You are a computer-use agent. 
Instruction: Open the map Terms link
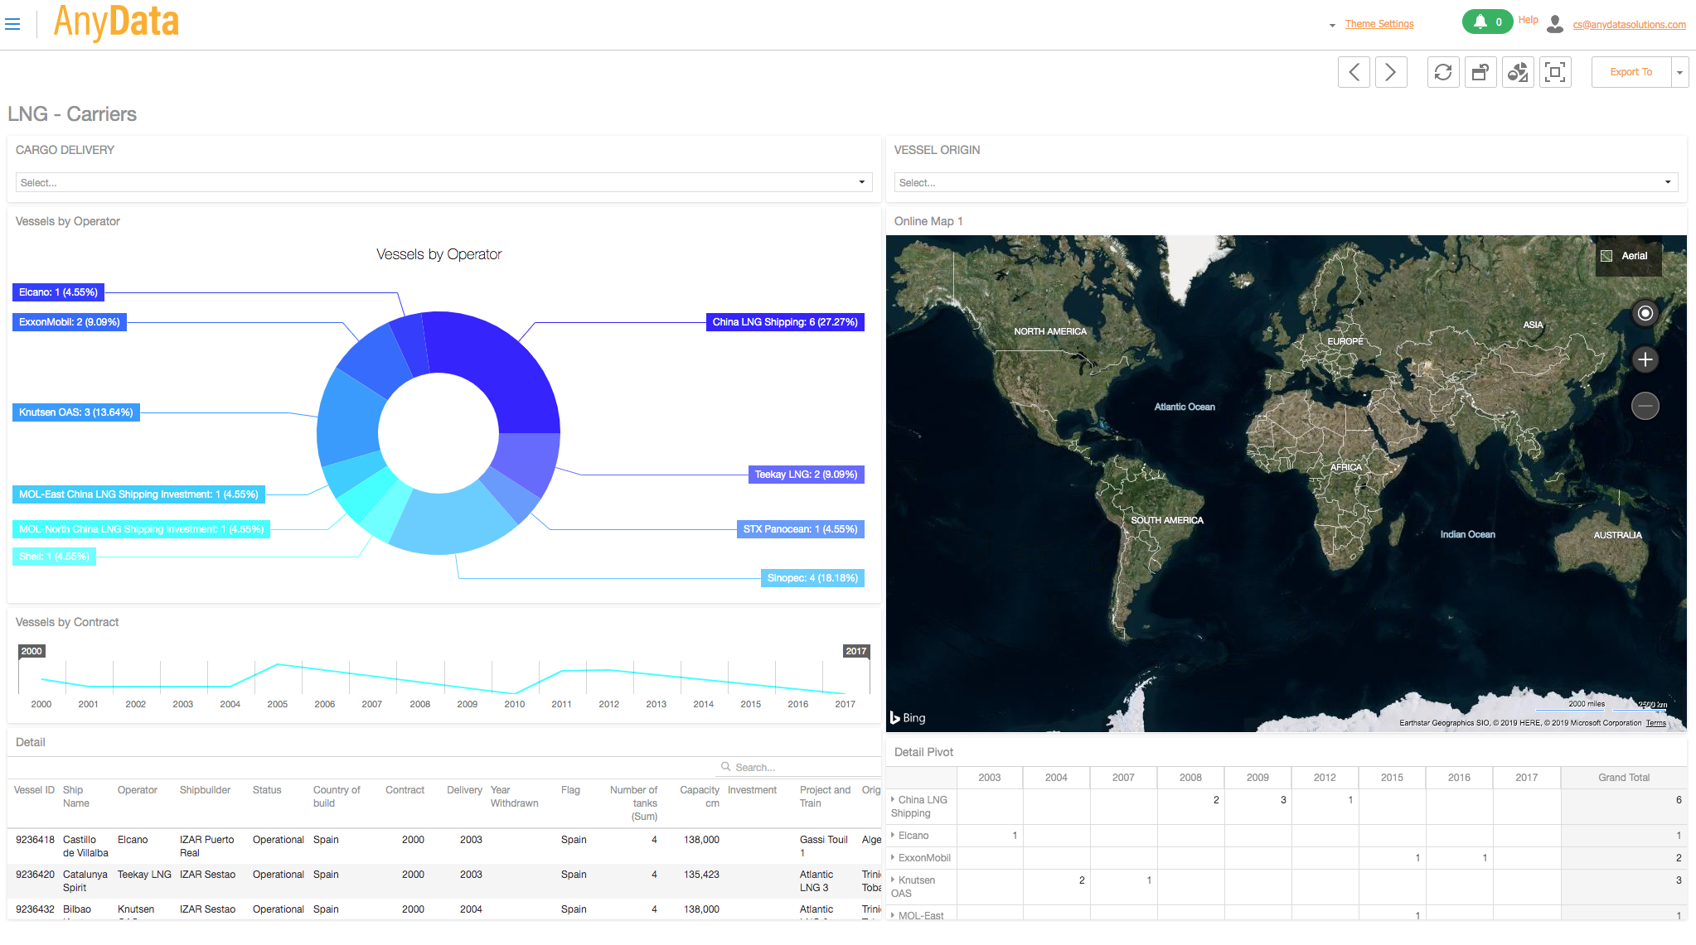coord(1655,723)
